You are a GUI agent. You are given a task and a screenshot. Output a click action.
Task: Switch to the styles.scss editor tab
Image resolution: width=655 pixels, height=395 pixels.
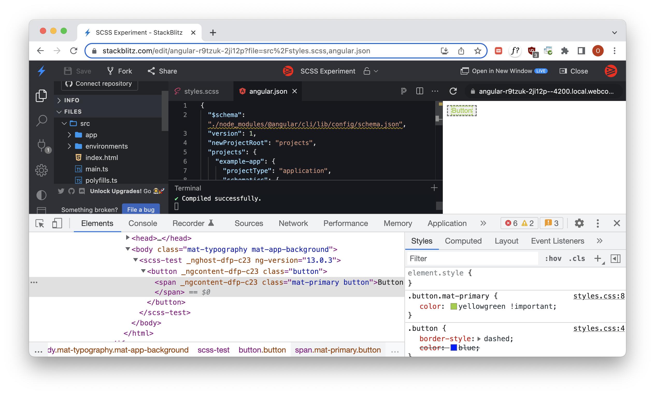click(201, 91)
